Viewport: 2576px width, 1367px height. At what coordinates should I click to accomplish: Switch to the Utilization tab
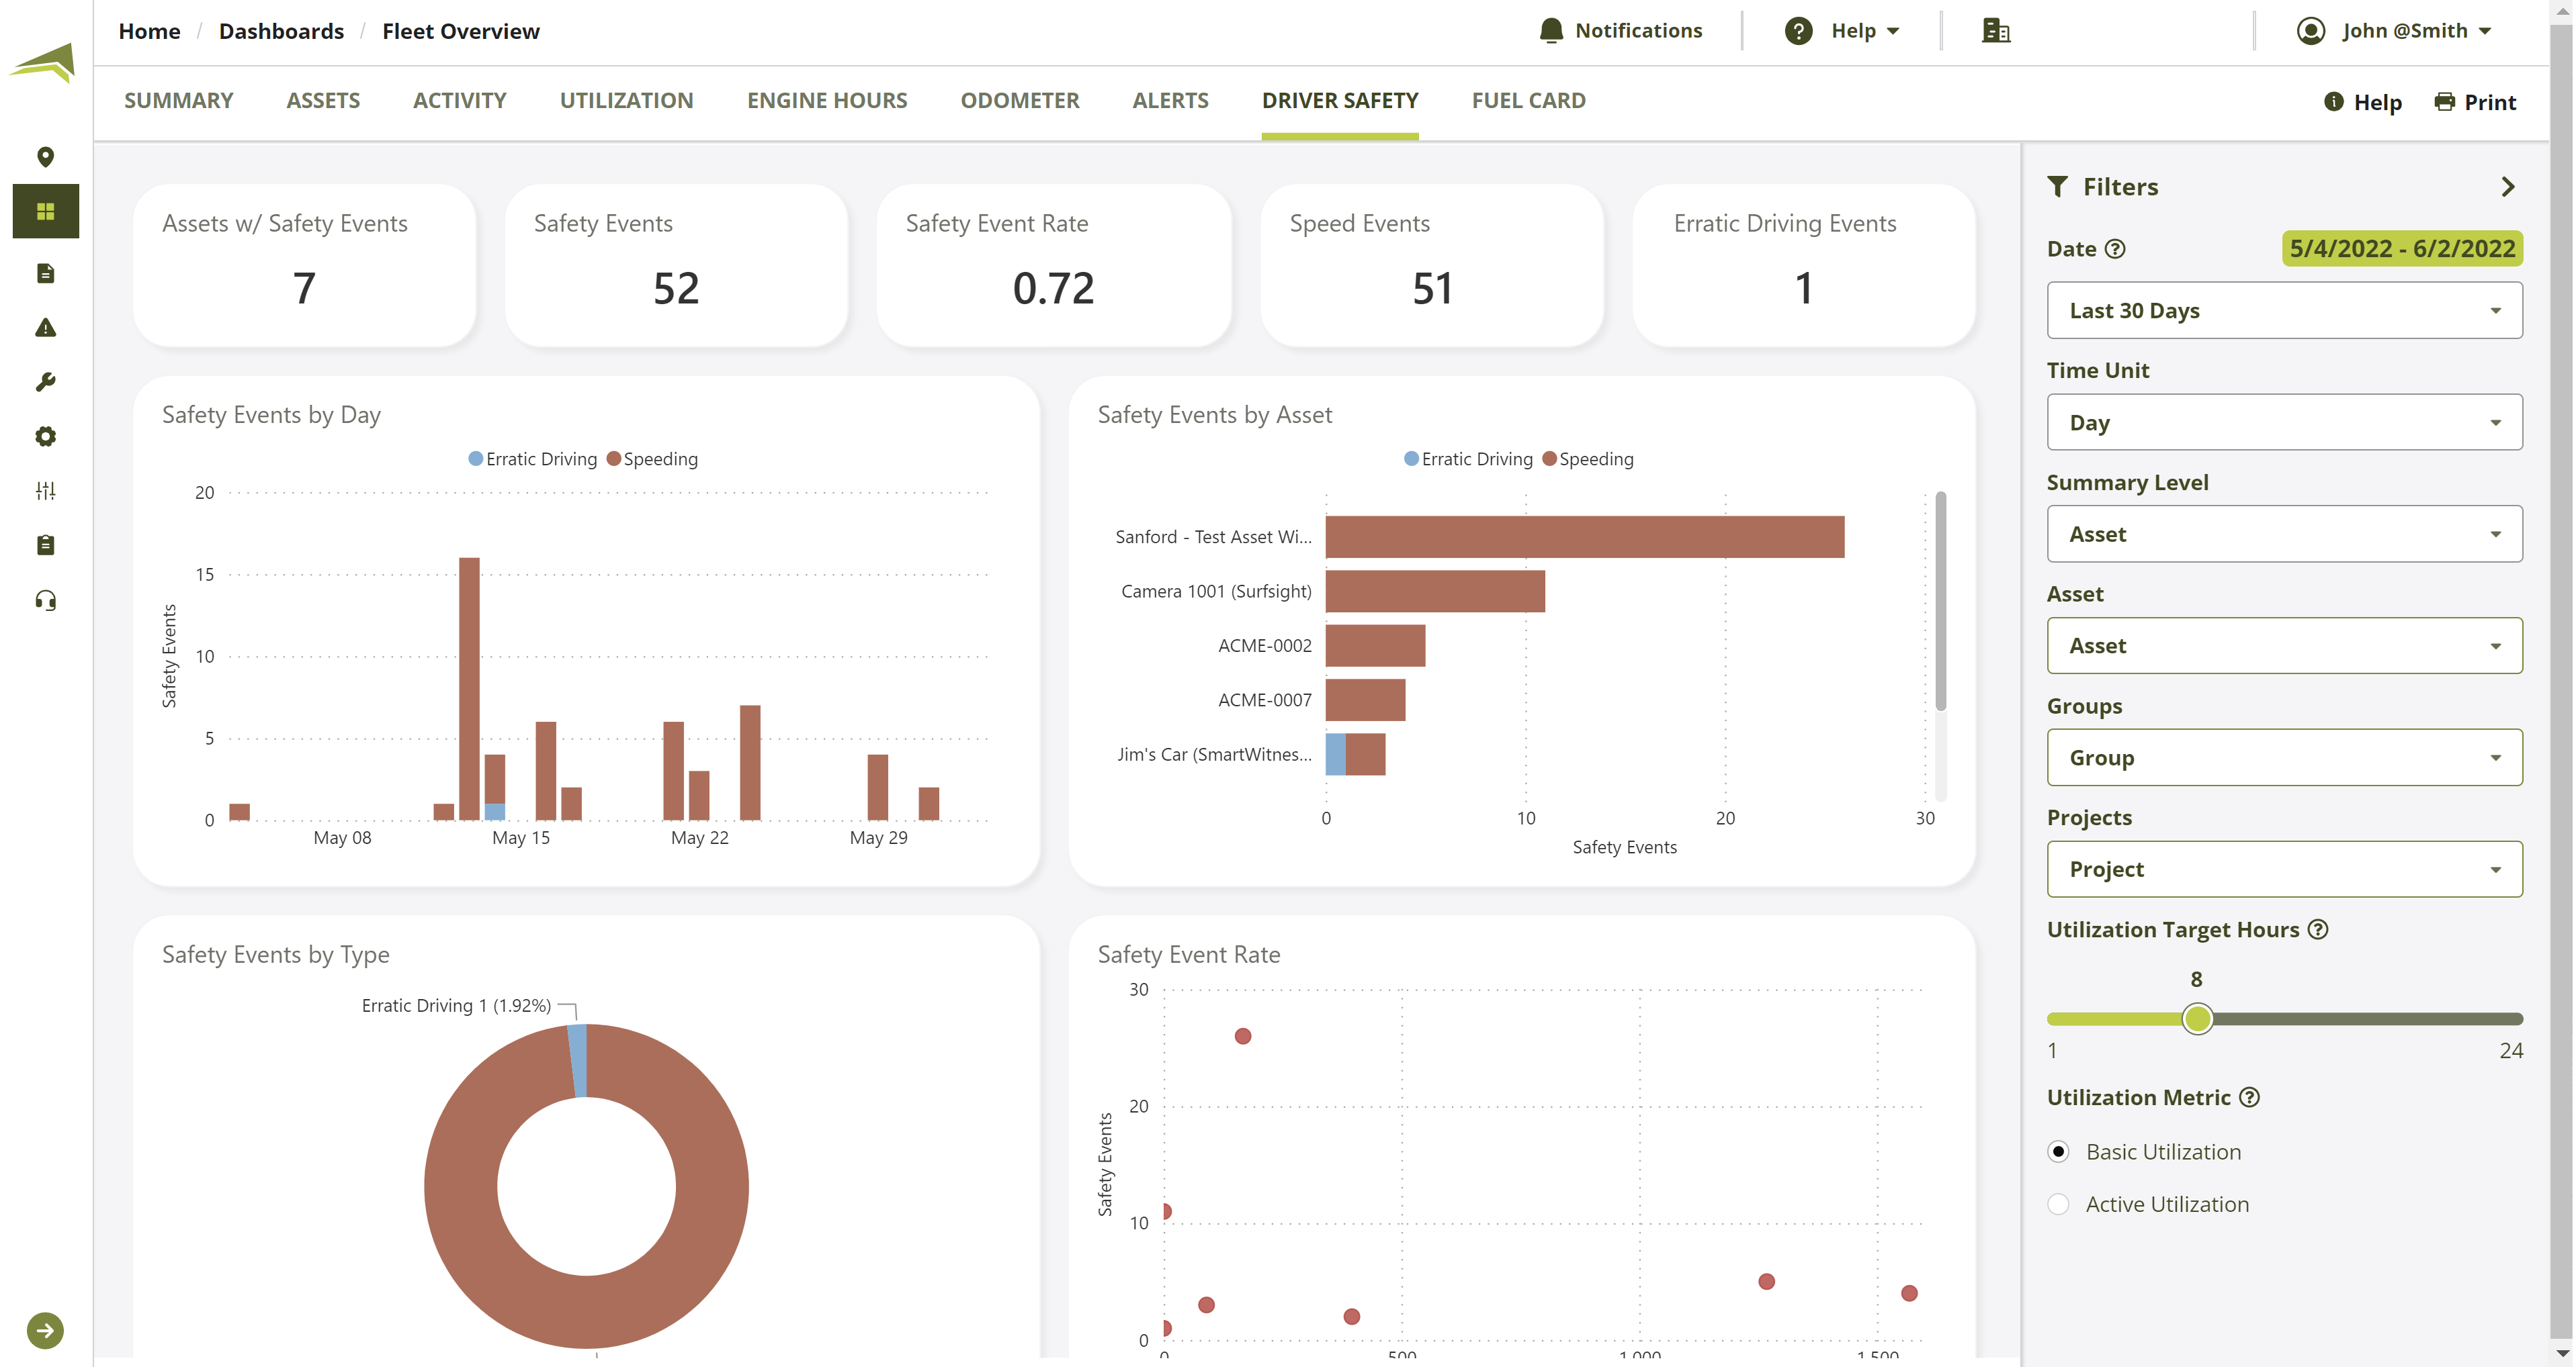tap(626, 101)
